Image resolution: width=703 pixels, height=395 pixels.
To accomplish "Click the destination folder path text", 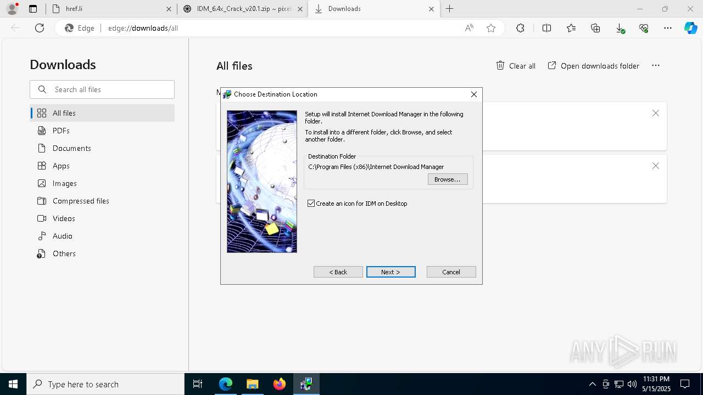I will (376, 167).
